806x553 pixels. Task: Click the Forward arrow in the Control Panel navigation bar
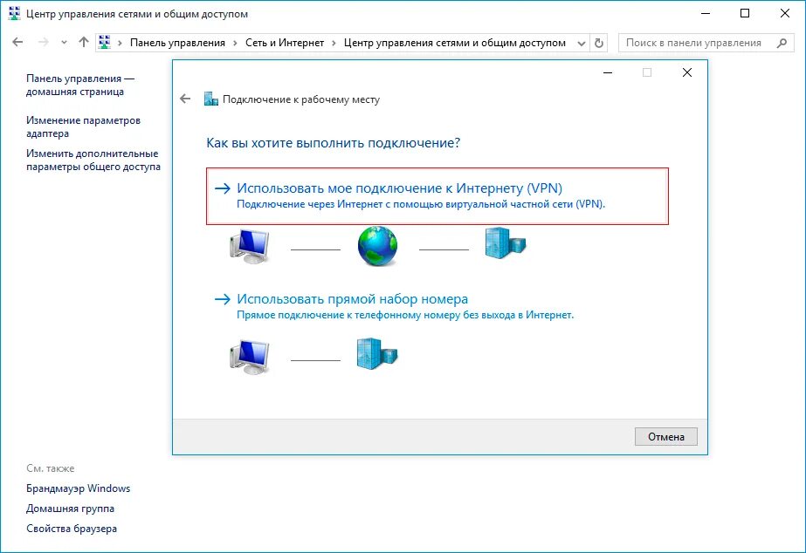44,43
